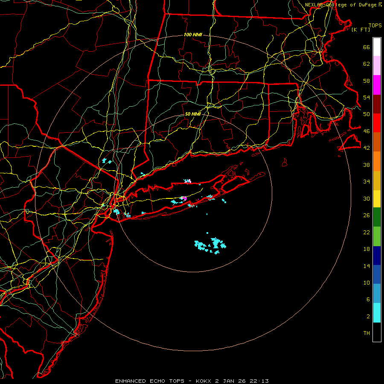Click the bright red legend swatch

point(377,123)
